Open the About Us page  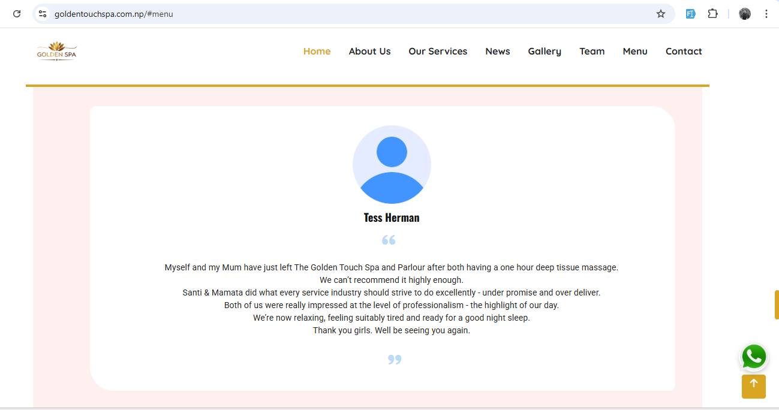(369, 52)
